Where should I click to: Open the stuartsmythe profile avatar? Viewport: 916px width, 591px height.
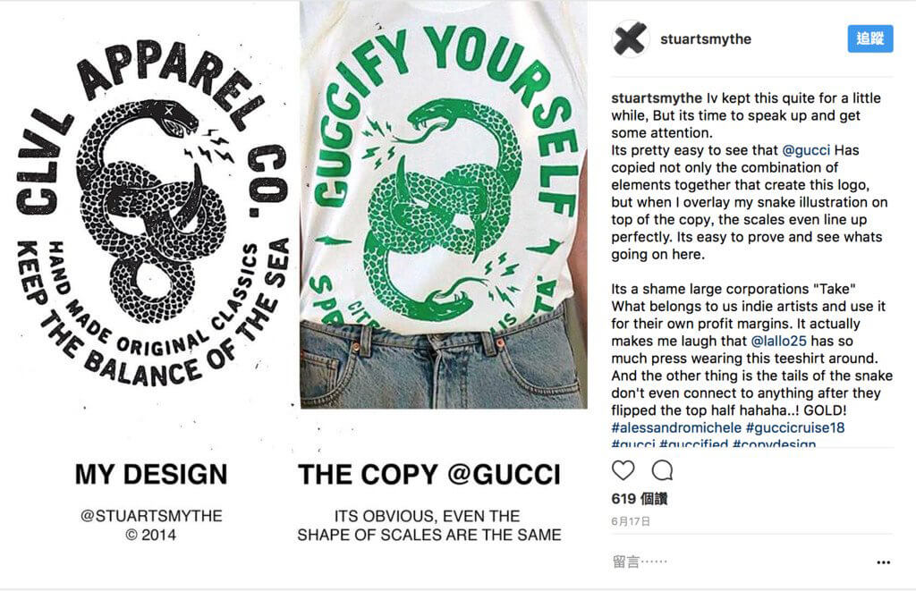tap(630, 39)
